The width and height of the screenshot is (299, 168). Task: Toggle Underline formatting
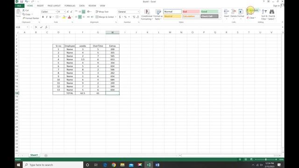[x=50, y=17]
